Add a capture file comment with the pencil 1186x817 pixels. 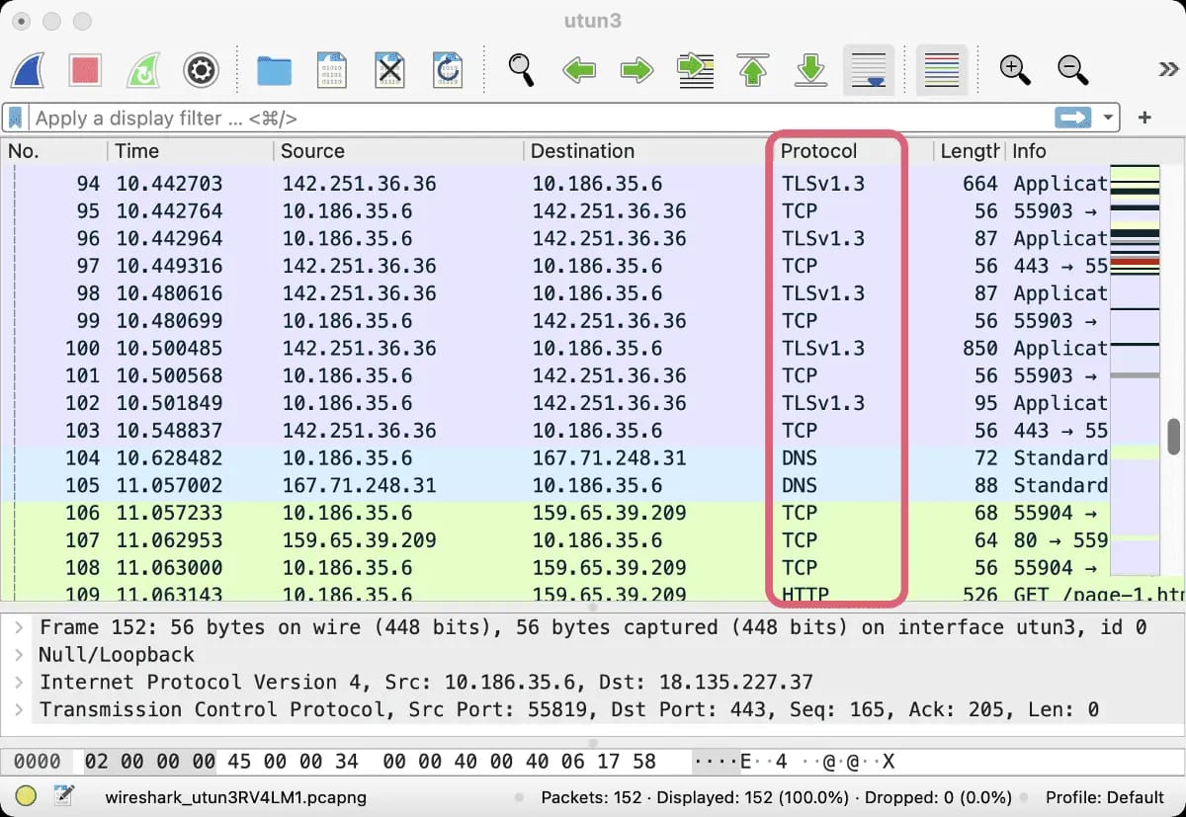click(x=64, y=795)
